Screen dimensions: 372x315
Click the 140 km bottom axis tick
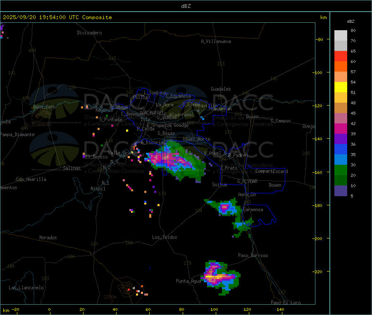tap(280, 309)
